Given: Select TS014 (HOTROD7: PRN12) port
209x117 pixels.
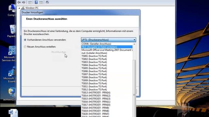Looking at the screenshot, I should [107, 96].
